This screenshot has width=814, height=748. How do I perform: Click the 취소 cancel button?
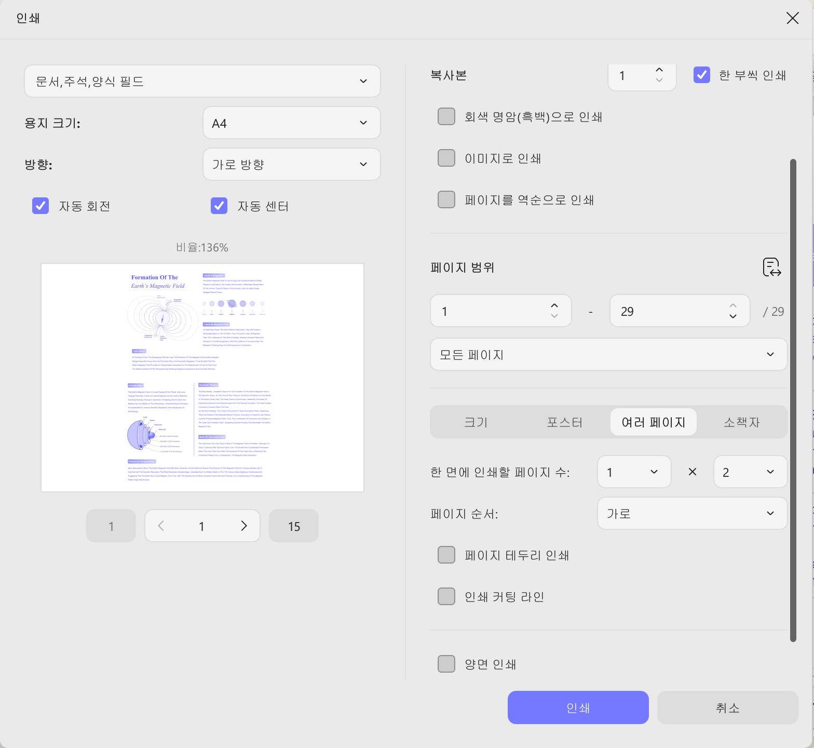click(728, 707)
